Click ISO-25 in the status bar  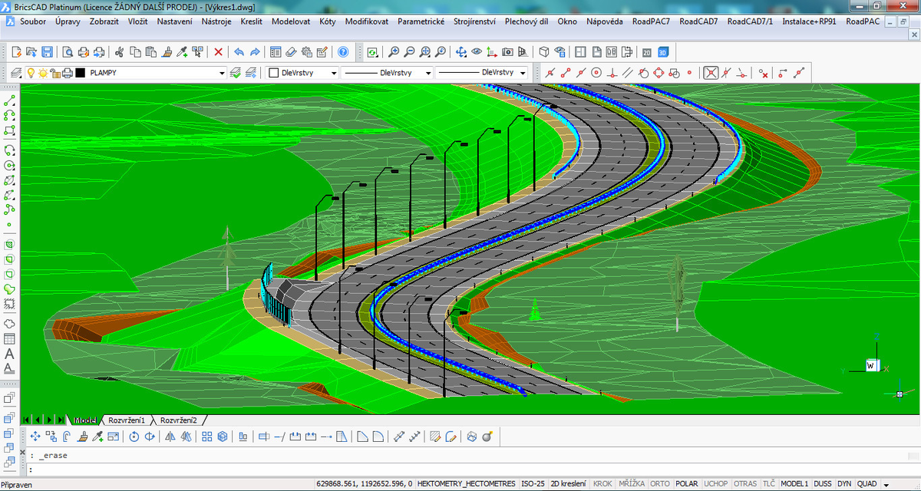pos(533,484)
